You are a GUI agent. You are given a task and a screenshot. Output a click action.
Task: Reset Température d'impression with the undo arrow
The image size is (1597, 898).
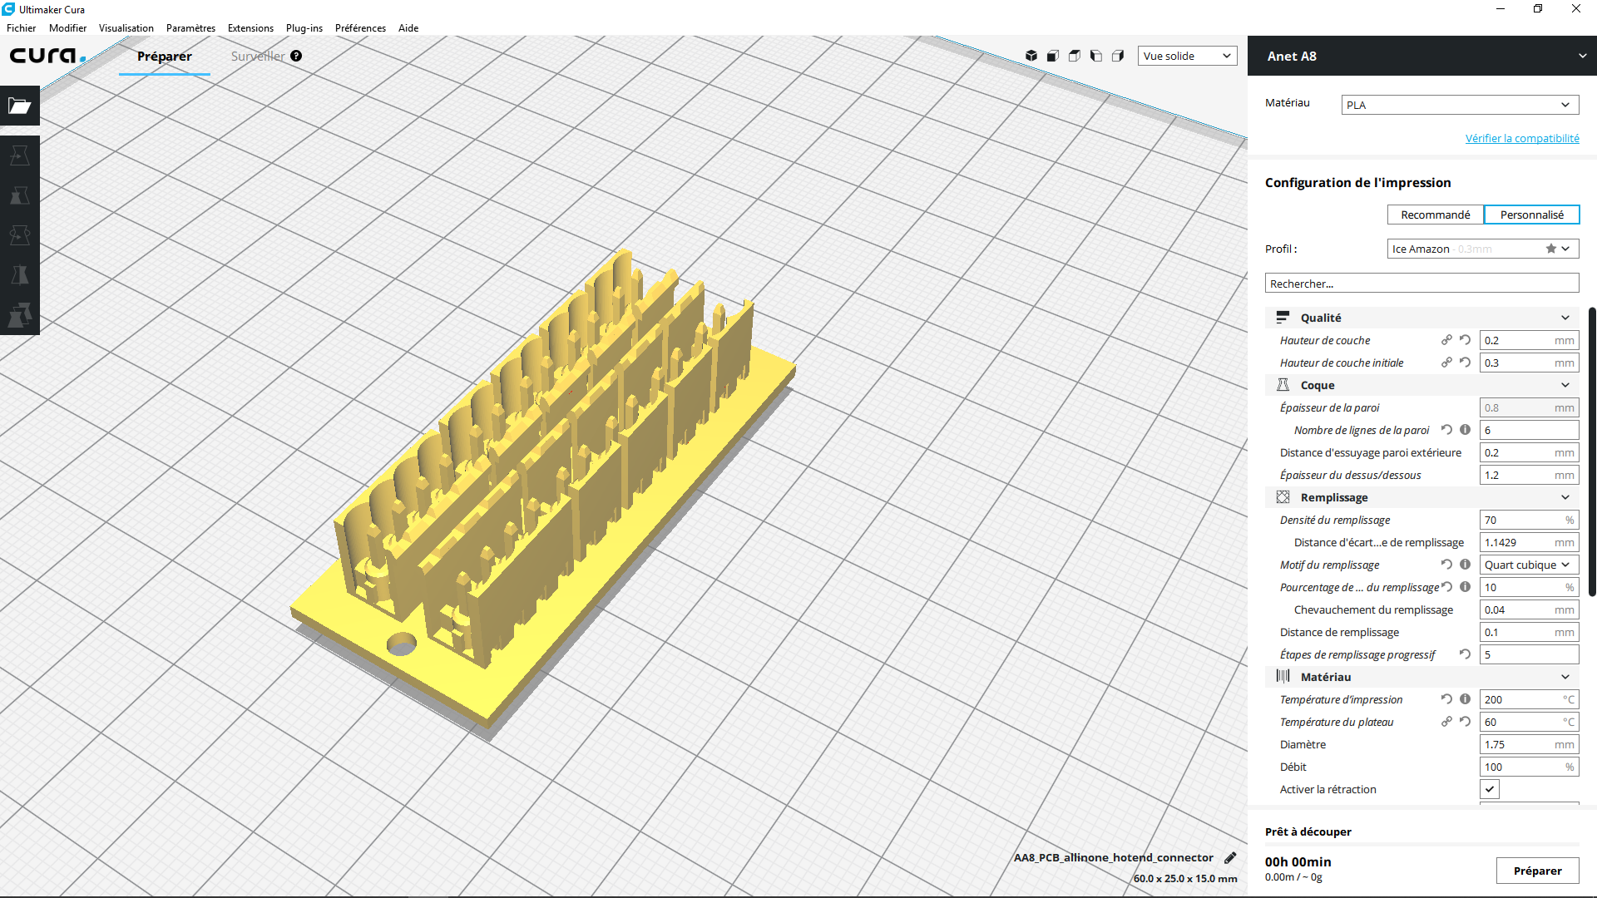coord(1446,699)
